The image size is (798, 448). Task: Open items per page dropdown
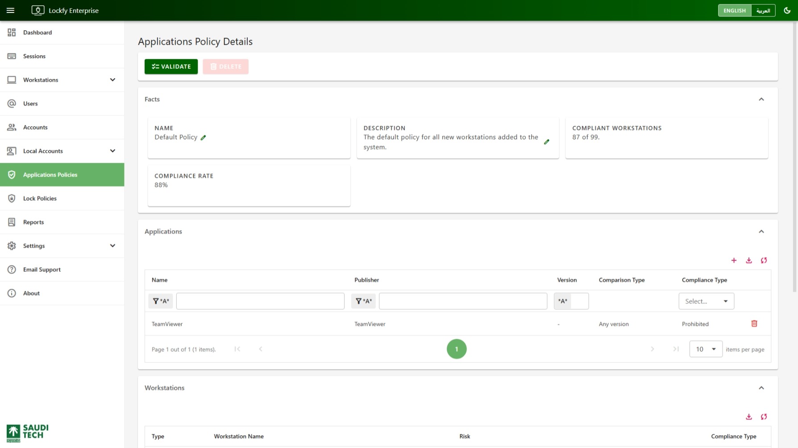pyautogui.click(x=706, y=349)
